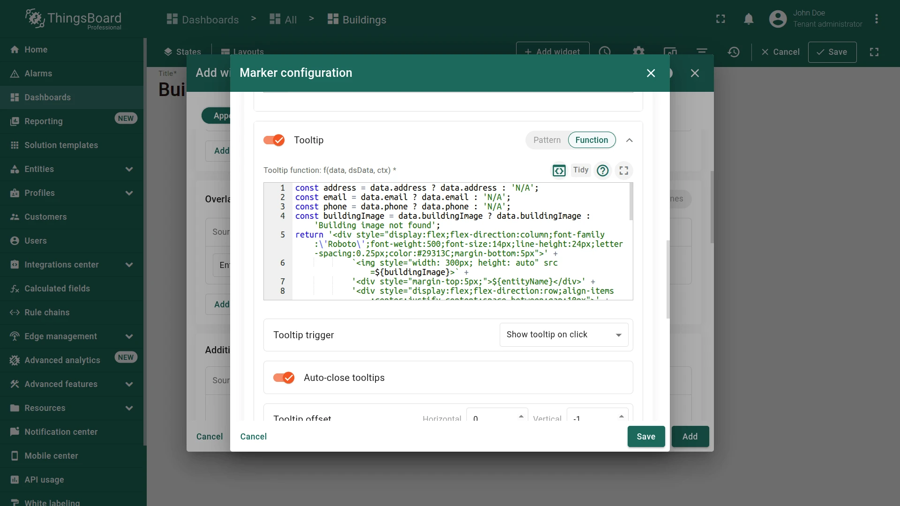Close the Marker configuration dialog
The width and height of the screenshot is (900, 506).
point(651,73)
